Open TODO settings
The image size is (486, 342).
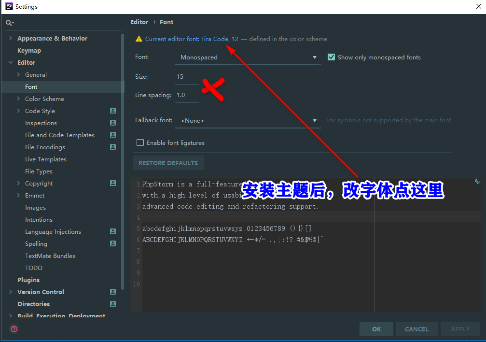point(34,268)
